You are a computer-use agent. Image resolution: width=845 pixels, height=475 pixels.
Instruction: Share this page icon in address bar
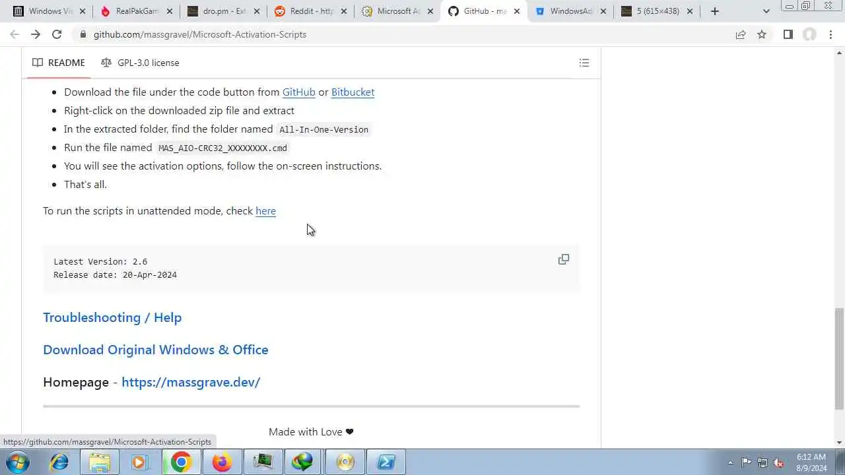741,34
